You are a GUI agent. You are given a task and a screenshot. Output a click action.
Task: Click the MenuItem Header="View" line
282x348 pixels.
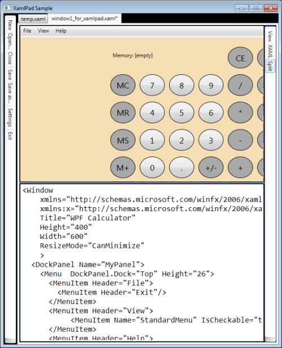coord(101,311)
